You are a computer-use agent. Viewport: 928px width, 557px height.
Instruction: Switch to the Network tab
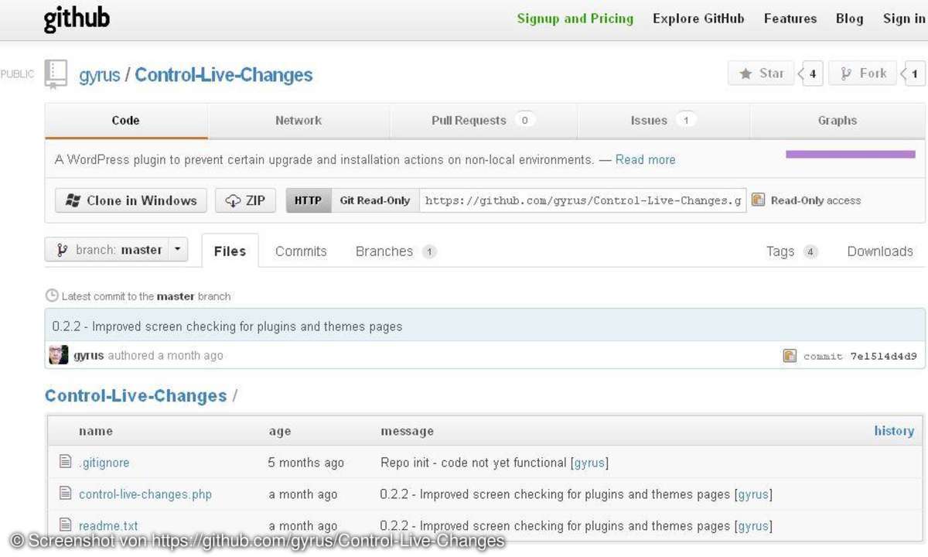point(299,121)
